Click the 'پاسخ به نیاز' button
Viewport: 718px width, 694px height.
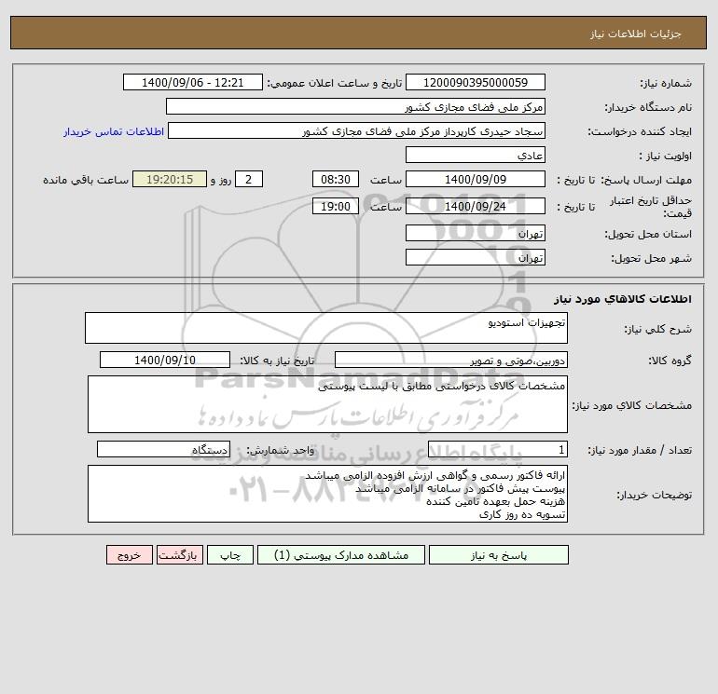pyautogui.click(x=499, y=555)
